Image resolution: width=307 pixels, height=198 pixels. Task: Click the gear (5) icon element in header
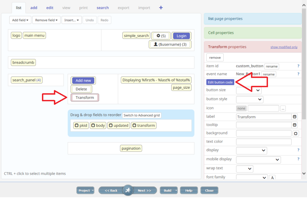coord(161,35)
